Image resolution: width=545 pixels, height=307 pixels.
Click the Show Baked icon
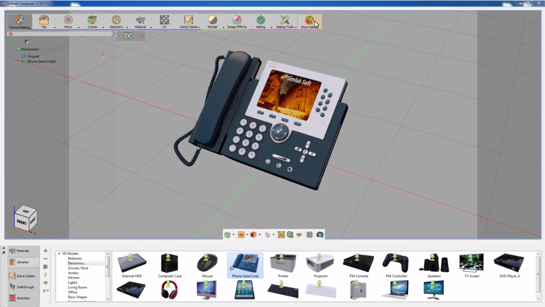click(x=309, y=20)
